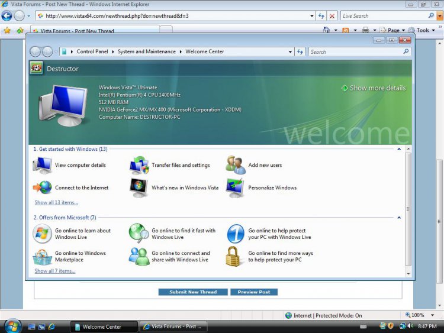The height and width of the screenshot is (333, 444).
Task: Open Welcome Center address bar dropdown
Action: [x=290, y=52]
